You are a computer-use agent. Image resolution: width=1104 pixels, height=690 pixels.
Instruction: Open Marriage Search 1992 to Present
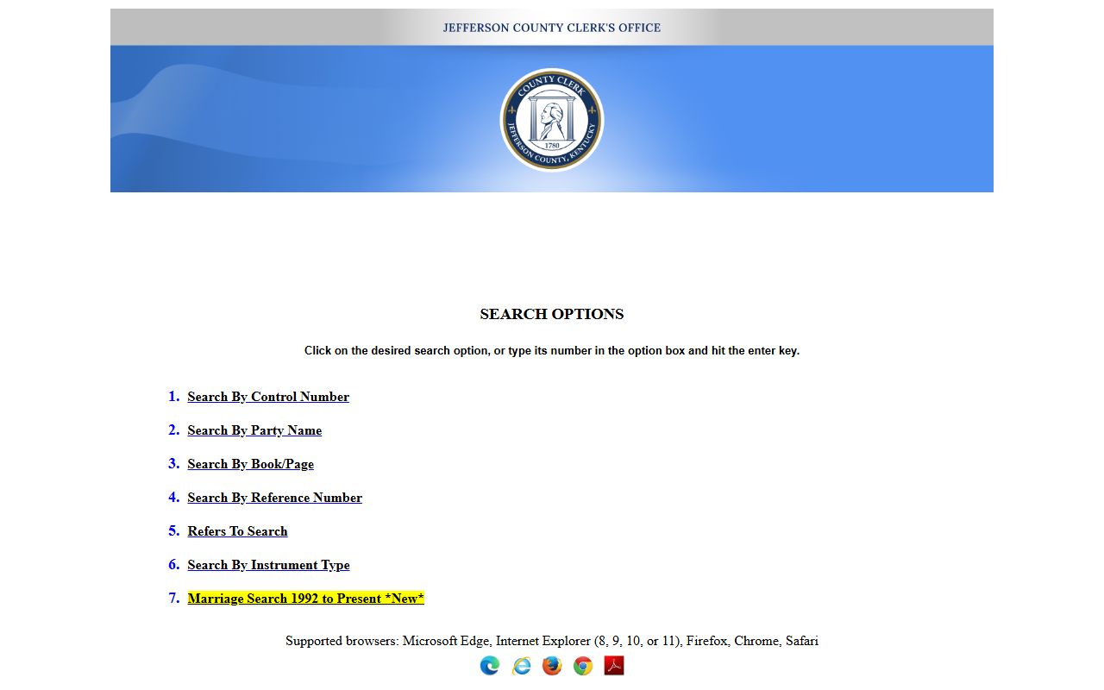coord(305,599)
